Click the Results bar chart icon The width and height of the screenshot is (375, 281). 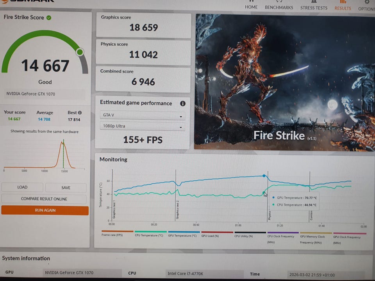click(x=343, y=2)
